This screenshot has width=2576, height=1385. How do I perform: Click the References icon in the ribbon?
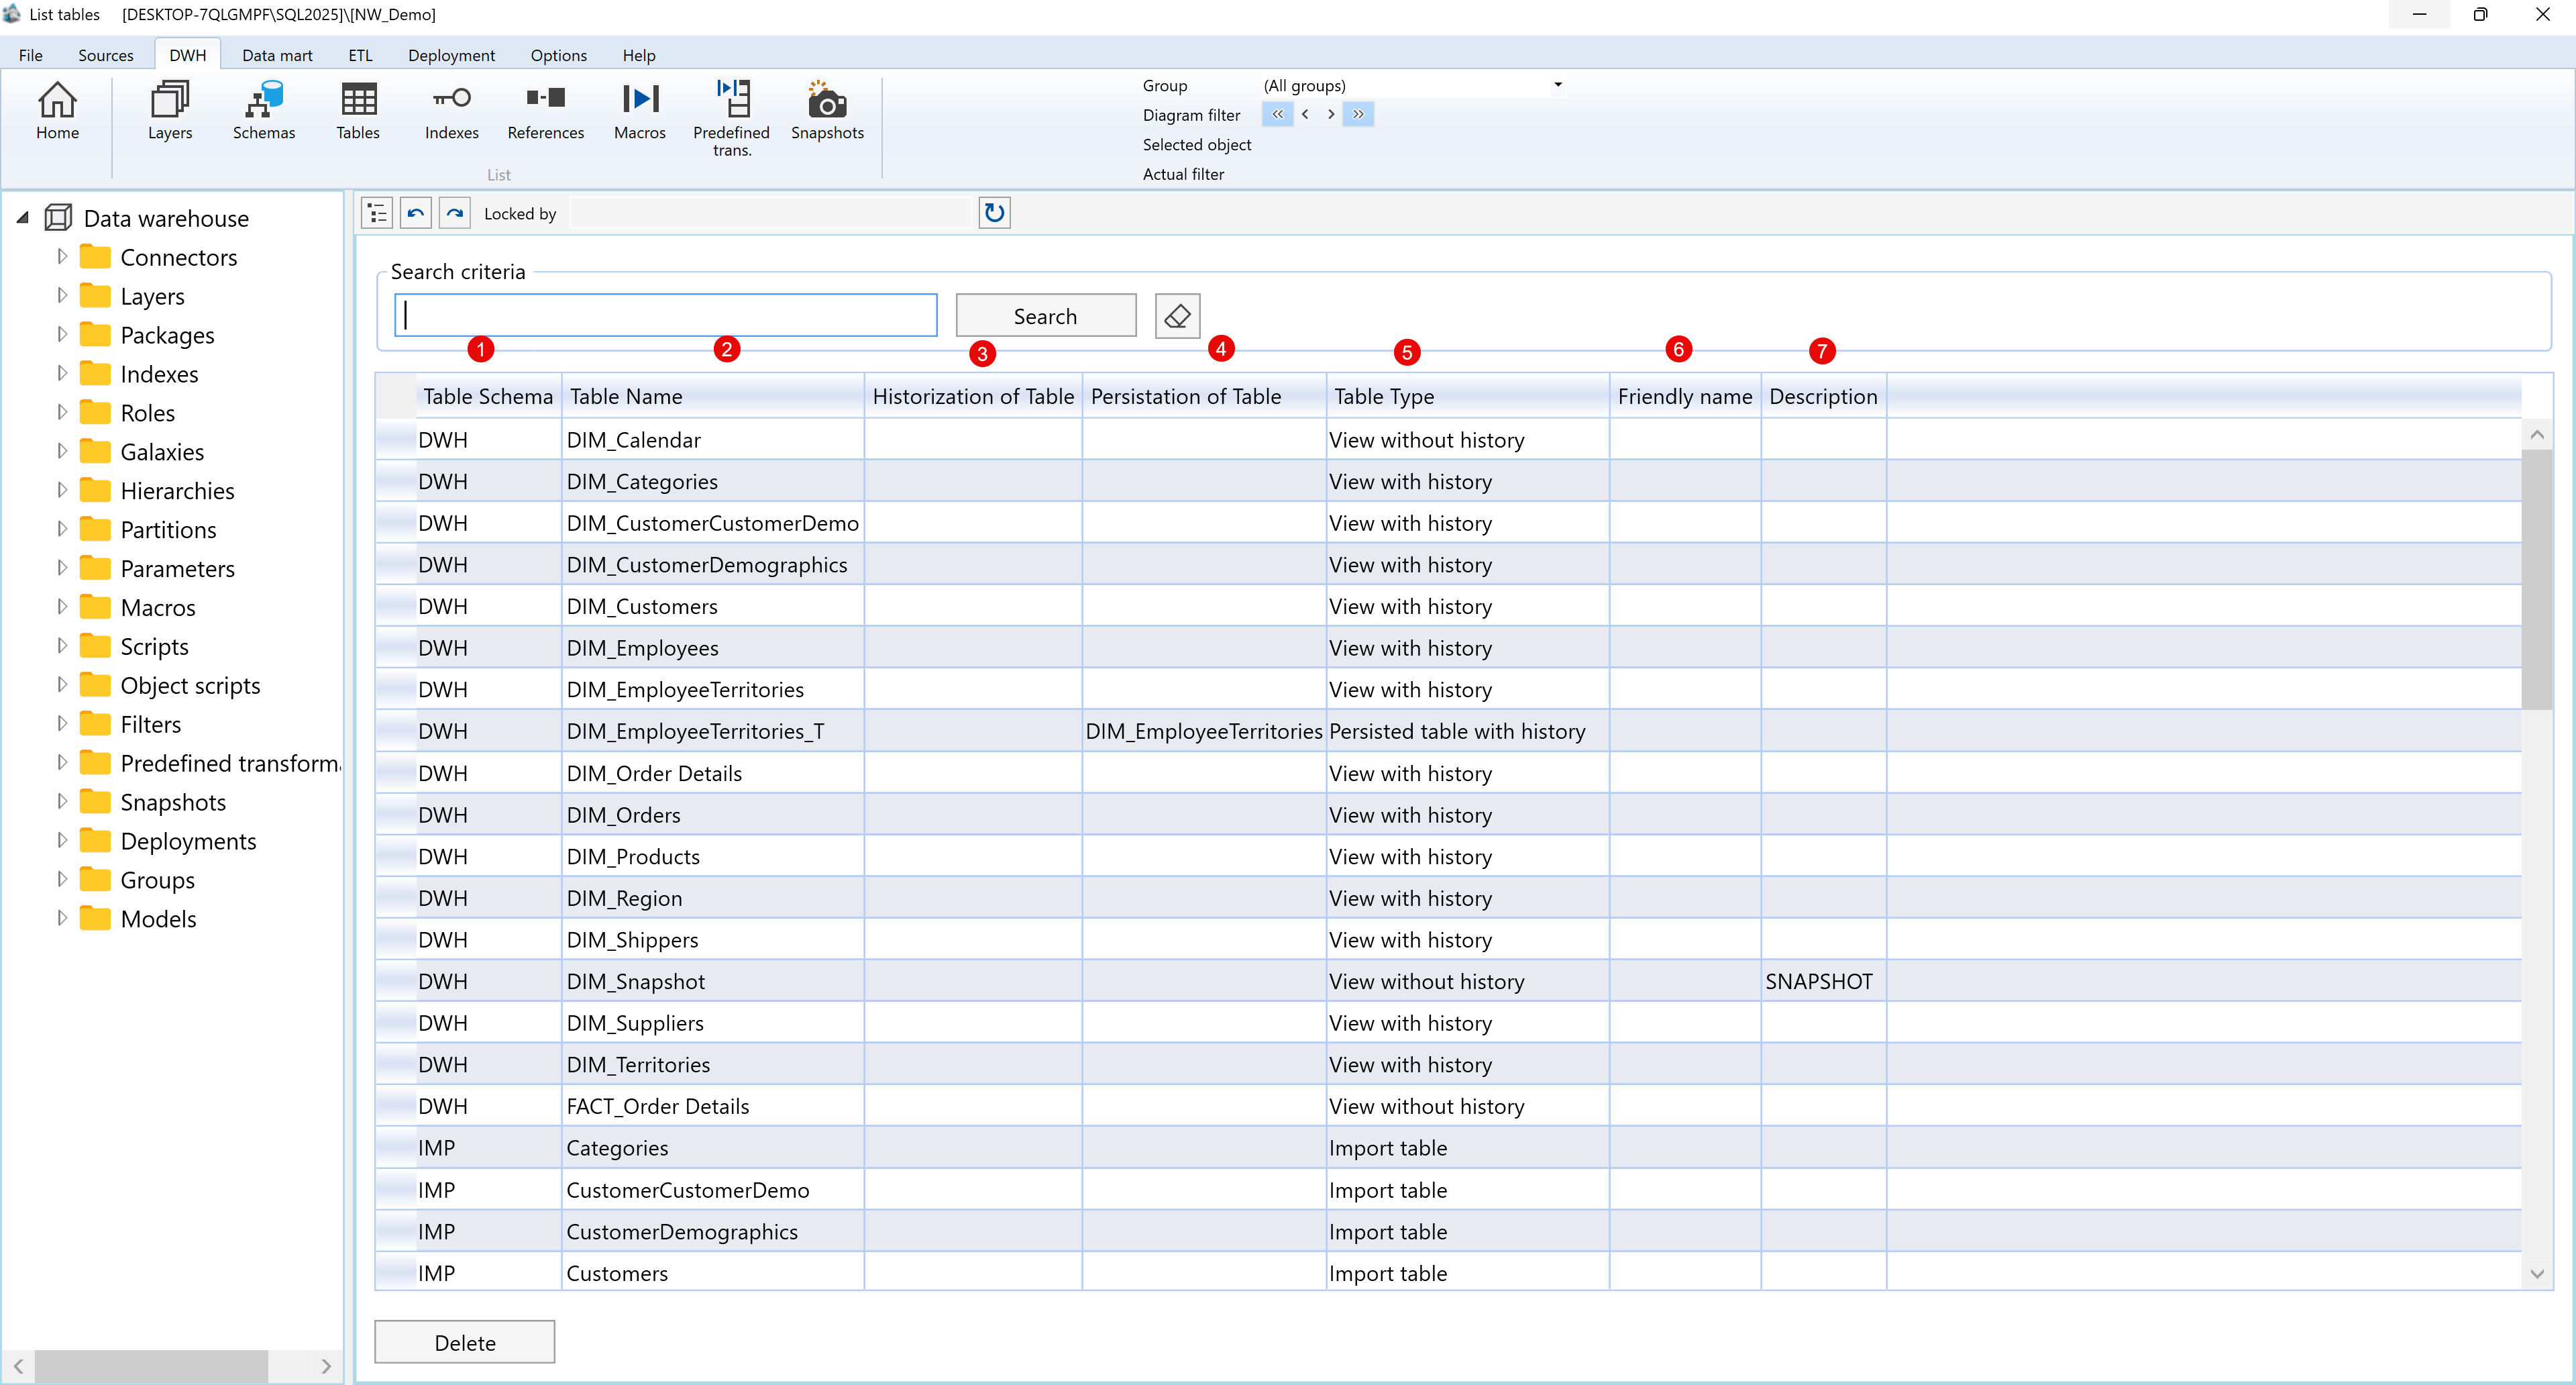pyautogui.click(x=545, y=112)
